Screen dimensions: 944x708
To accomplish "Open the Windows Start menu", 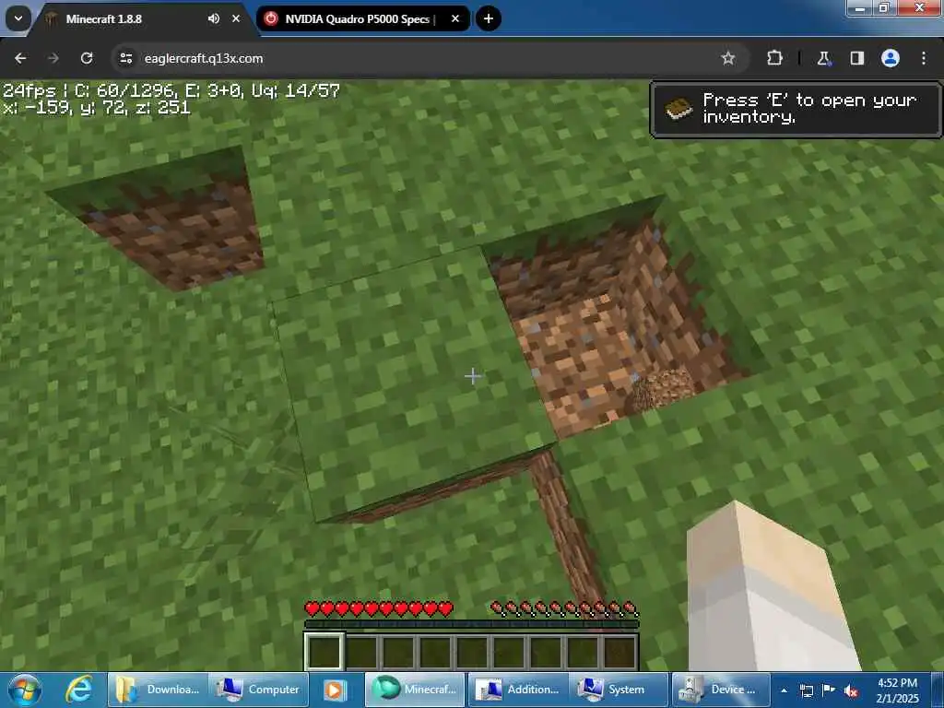I will [x=25, y=690].
